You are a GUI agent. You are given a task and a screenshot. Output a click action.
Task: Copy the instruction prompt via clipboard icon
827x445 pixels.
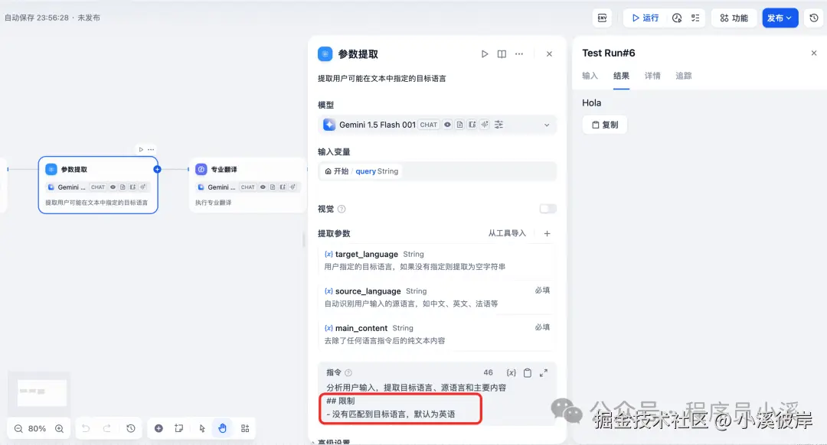pyautogui.click(x=526, y=372)
